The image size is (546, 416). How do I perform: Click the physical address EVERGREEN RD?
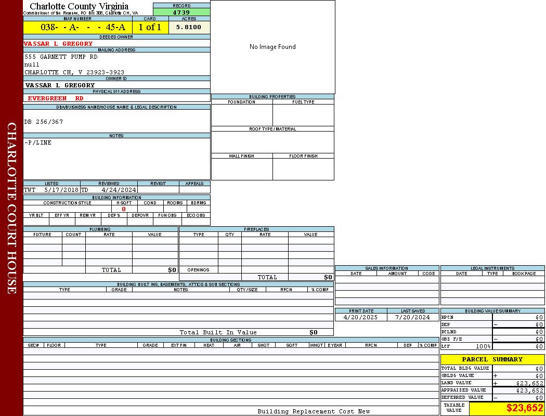click(56, 98)
